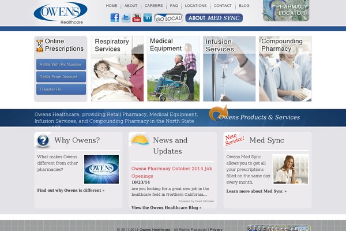Open the Locations menu item
The width and height of the screenshot is (346, 231).
[x=195, y=6]
